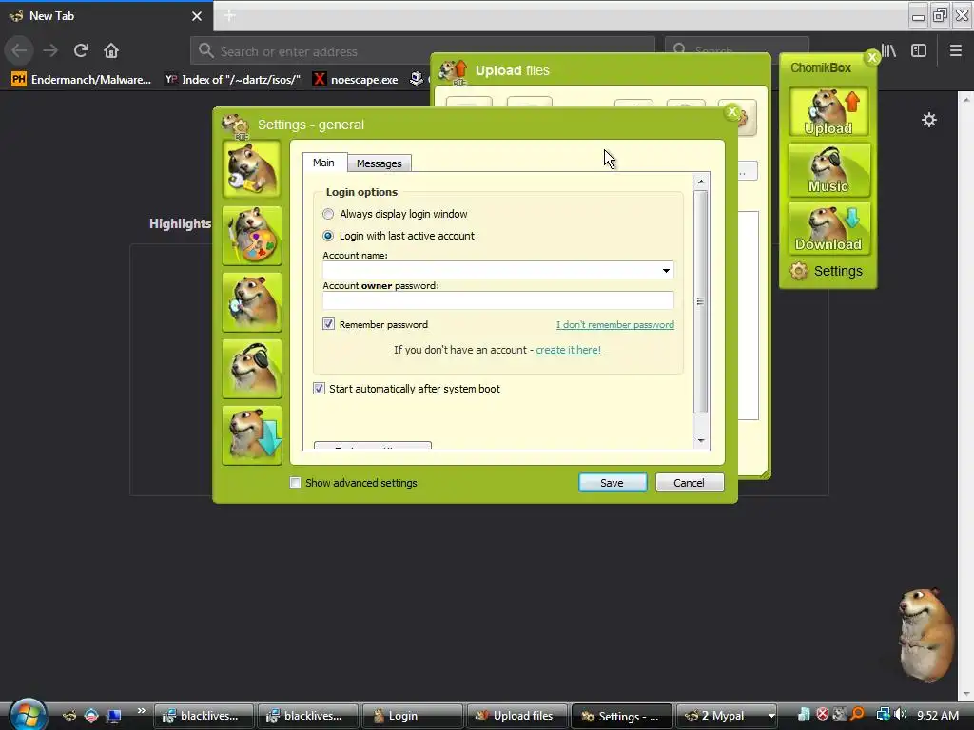Click the browser home icon
The height and width of the screenshot is (730, 974).
(x=111, y=50)
